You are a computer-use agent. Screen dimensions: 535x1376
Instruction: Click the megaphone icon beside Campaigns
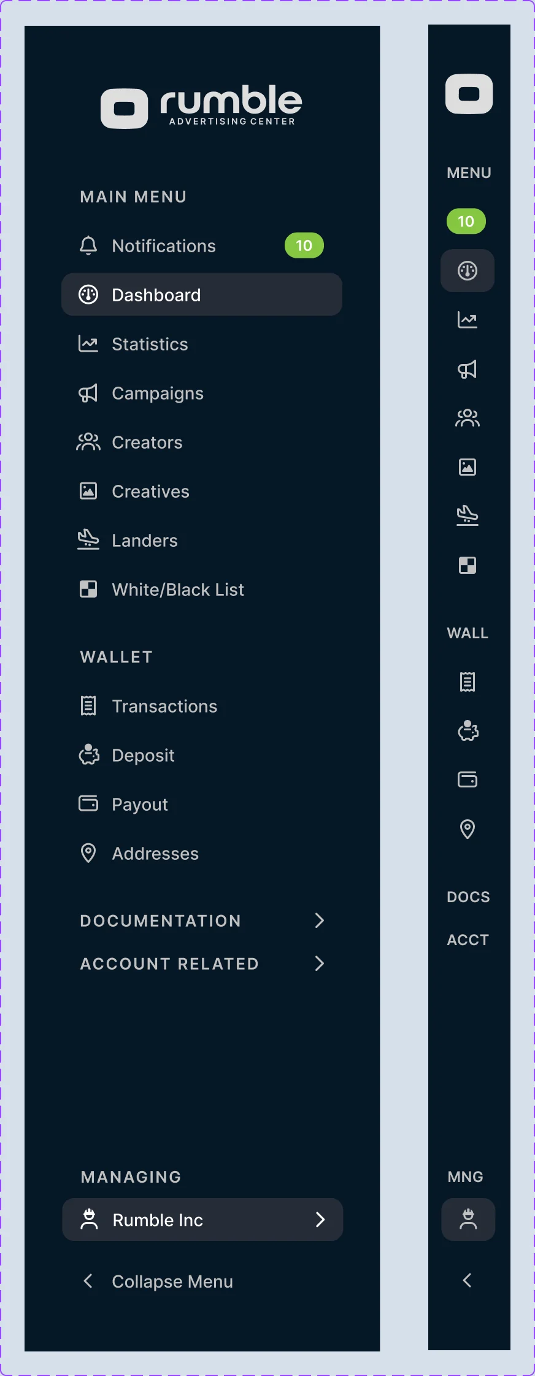(x=88, y=393)
